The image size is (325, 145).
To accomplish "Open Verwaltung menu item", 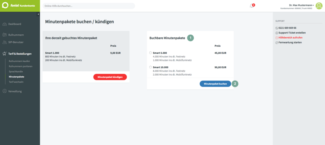I will (x=15, y=91).
